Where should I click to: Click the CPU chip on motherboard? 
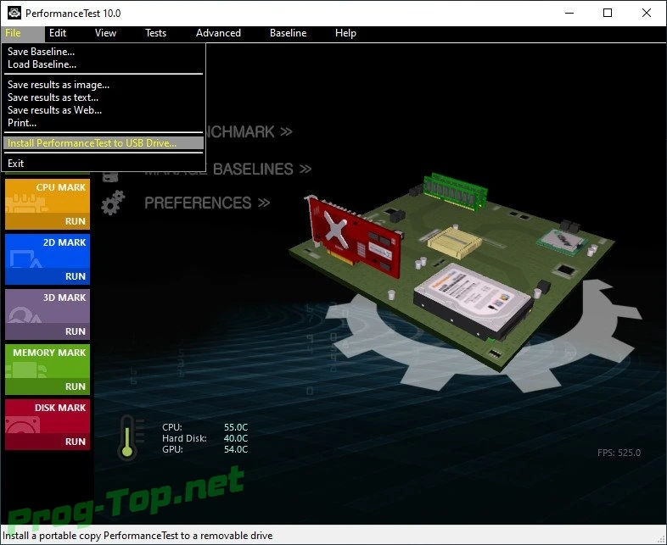coord(563,242)
